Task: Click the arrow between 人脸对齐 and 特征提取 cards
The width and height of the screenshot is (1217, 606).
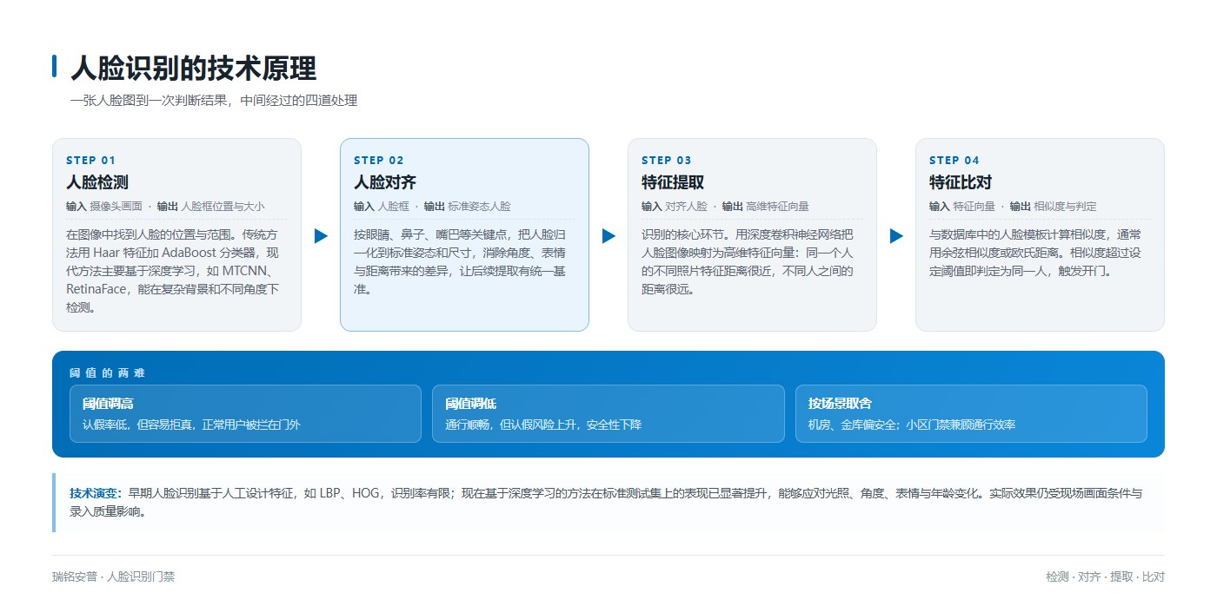Action: pyautogui.click(x=608, y=235)
